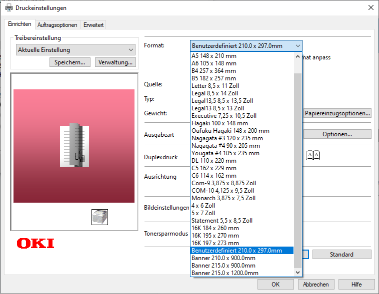Select Monarch 3,875 x 7,5 Zoll
The height and width of the screenshot is (294, 379).
[242, 198]
